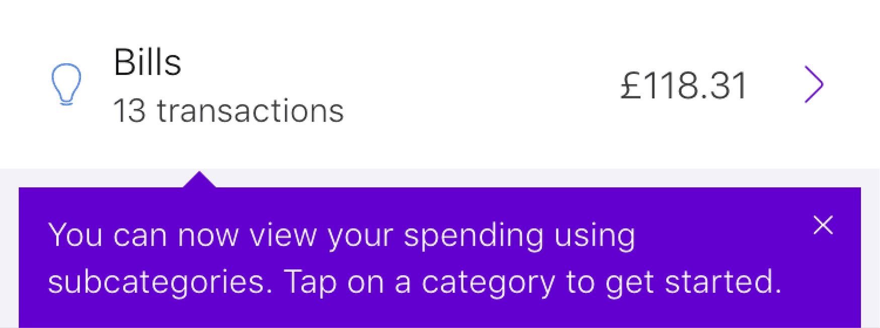This screenshot has width=880, height=328.
Task: Close the purple spending hint banner
Action: pos(823,225)
